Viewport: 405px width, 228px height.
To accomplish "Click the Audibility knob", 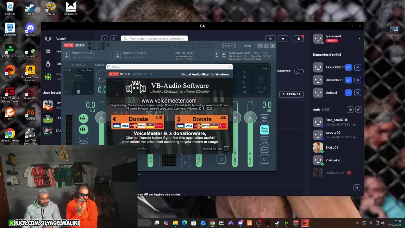I will pyautogui.click(x=101, y=76).
